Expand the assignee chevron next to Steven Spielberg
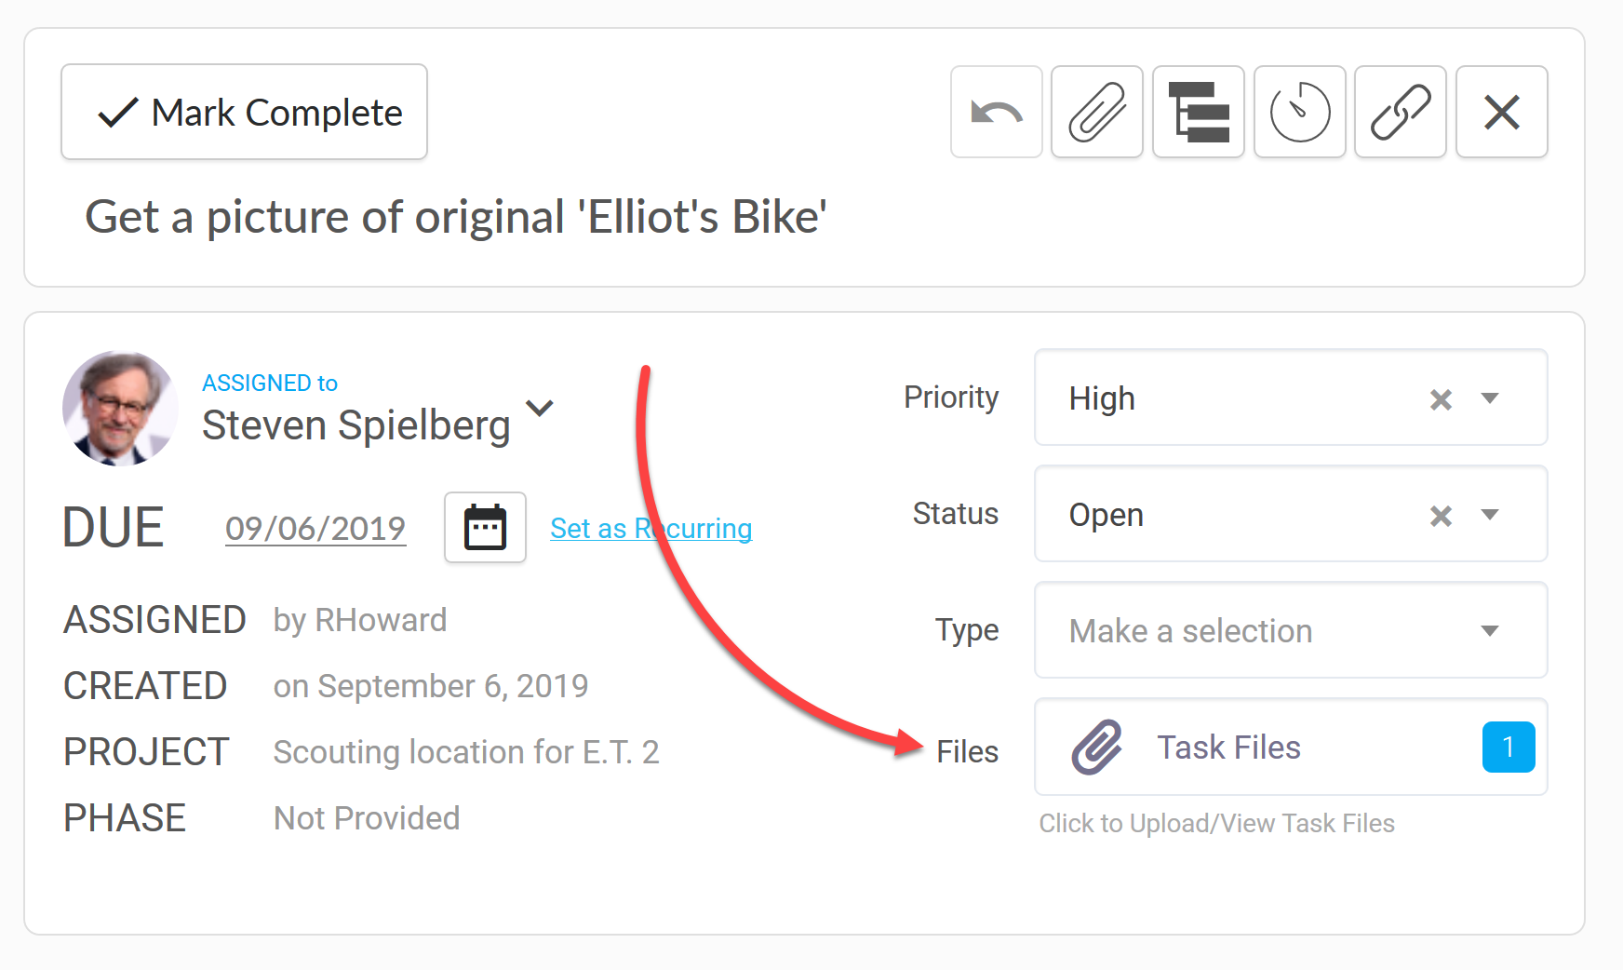1623x970 pixels. (540, 408)
